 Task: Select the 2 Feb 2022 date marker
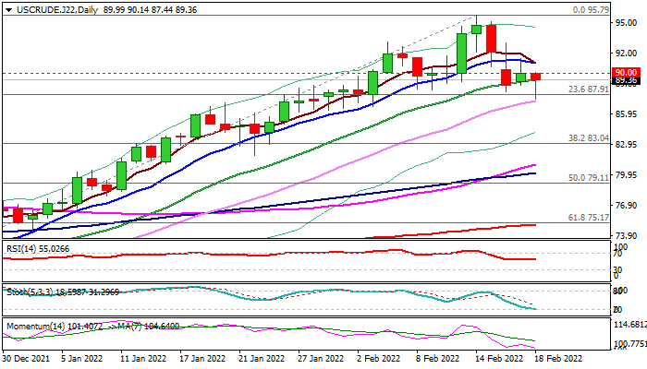tap(378, 357)
